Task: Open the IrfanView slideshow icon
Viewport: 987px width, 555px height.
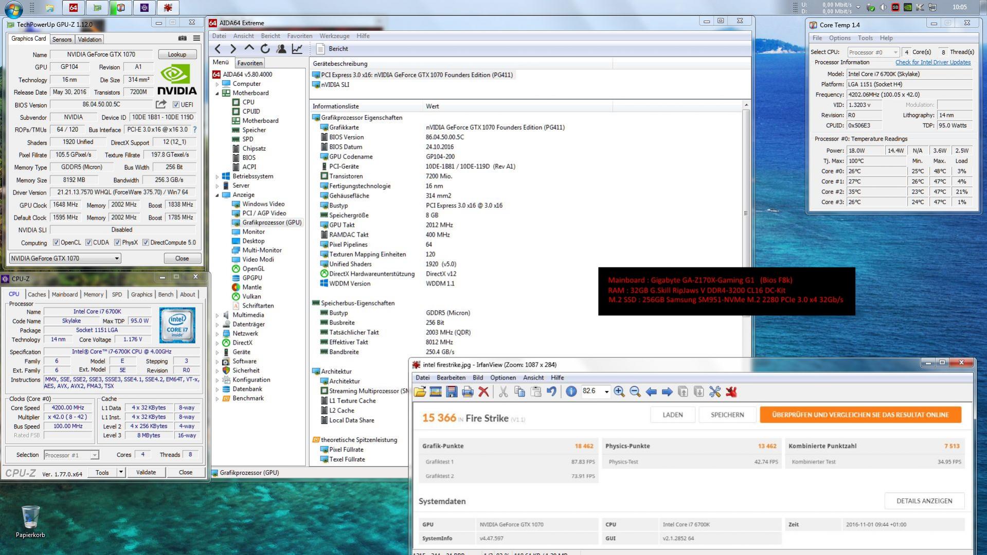Action: [436, 392]
